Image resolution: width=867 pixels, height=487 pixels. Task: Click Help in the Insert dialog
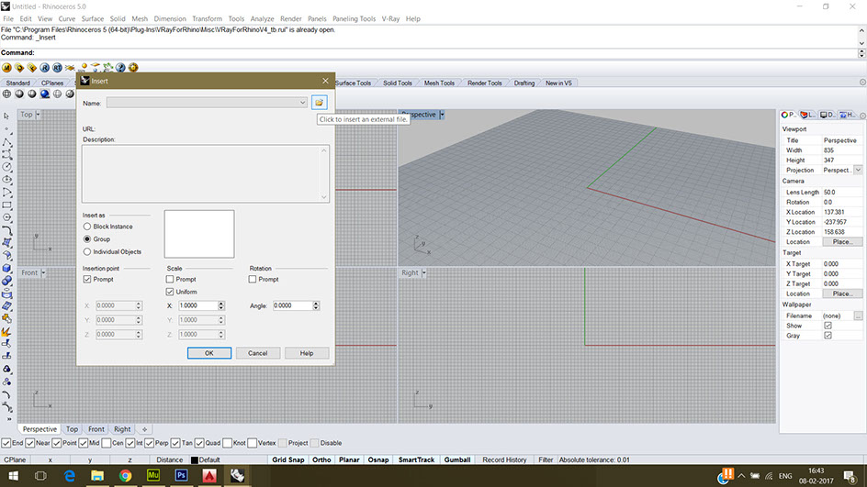tap(307, 353)
